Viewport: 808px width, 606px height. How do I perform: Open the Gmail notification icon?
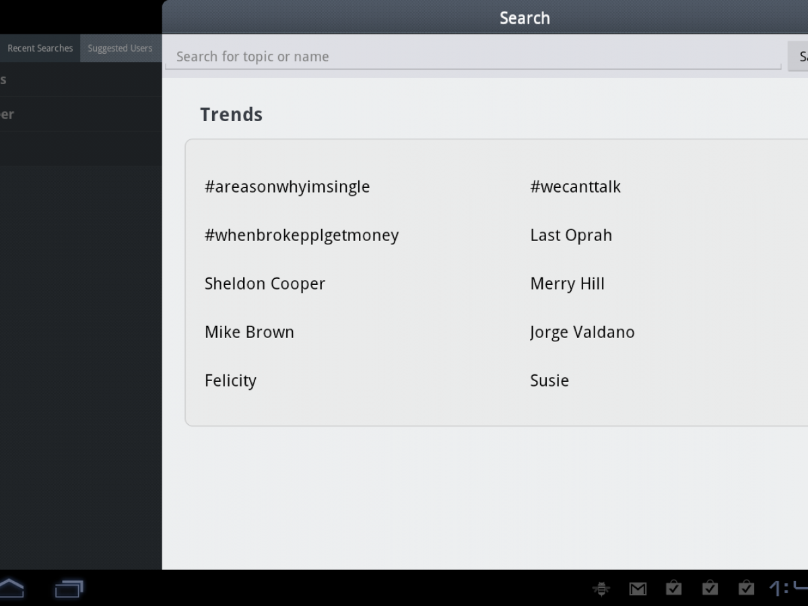coord(638,589)
